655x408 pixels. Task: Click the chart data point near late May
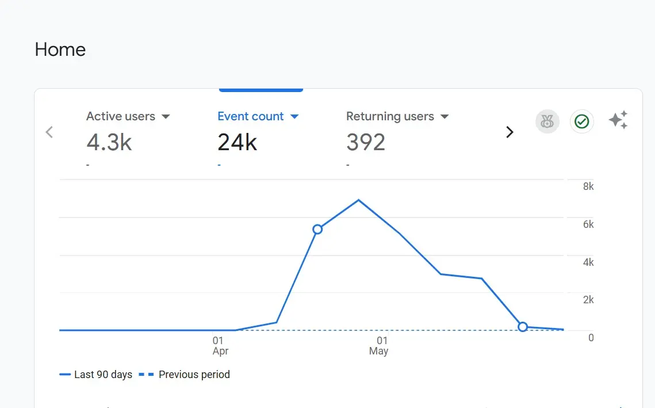[x=523, y=326]
